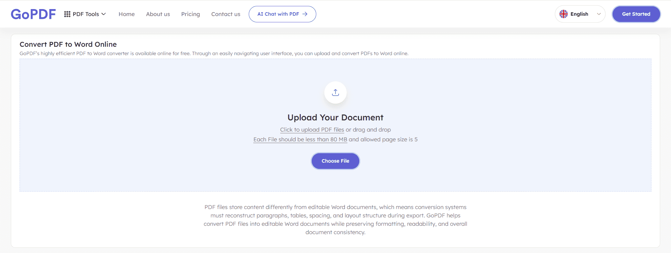Click the Choose File button
Image resolution: width=671 pixels, height=253 pixels.
(335, 161)
